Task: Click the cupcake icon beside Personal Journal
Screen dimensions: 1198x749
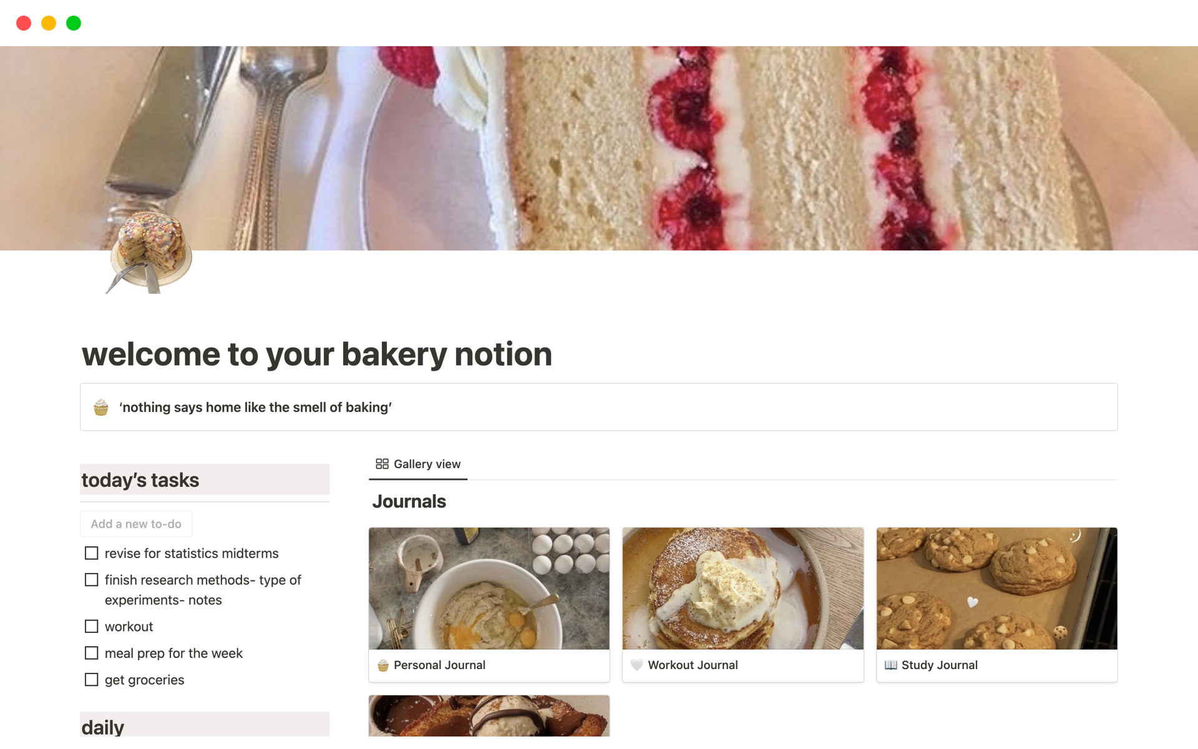Action: pos(383,665)
